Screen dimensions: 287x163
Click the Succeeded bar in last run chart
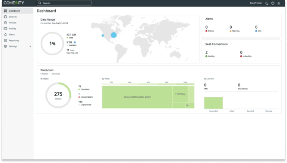click(x=214, y=103)
